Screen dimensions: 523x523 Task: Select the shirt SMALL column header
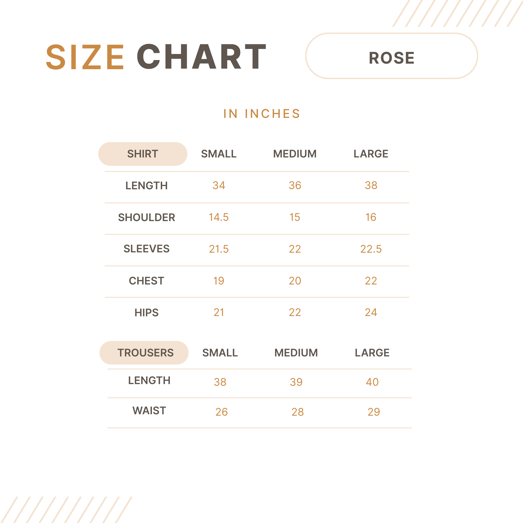point(219,154)
